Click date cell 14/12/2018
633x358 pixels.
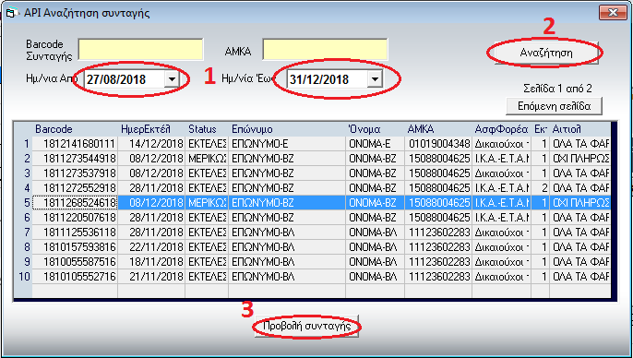[x=151, y=144]
